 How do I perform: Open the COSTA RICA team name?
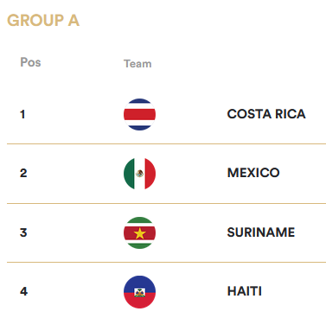(x=266, y=114)
